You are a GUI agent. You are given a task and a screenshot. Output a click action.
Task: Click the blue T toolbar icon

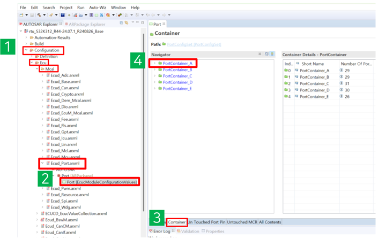[x=63, y=15]
